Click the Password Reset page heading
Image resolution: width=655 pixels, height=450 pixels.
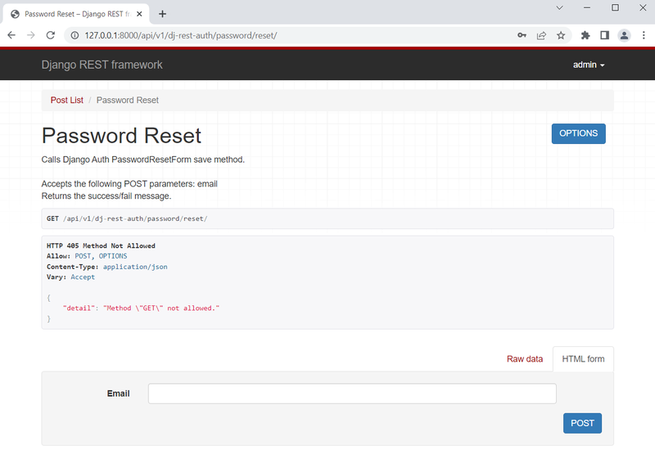[x=121, y=136]
